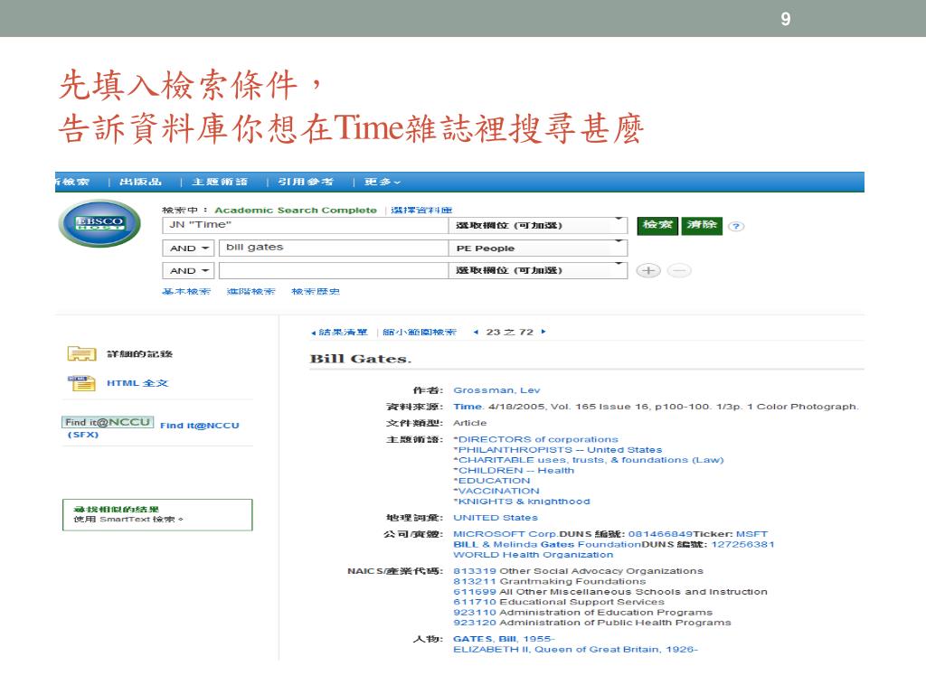Open the 主題術語 menu item
926x694 pixels.
pos(220,182)
